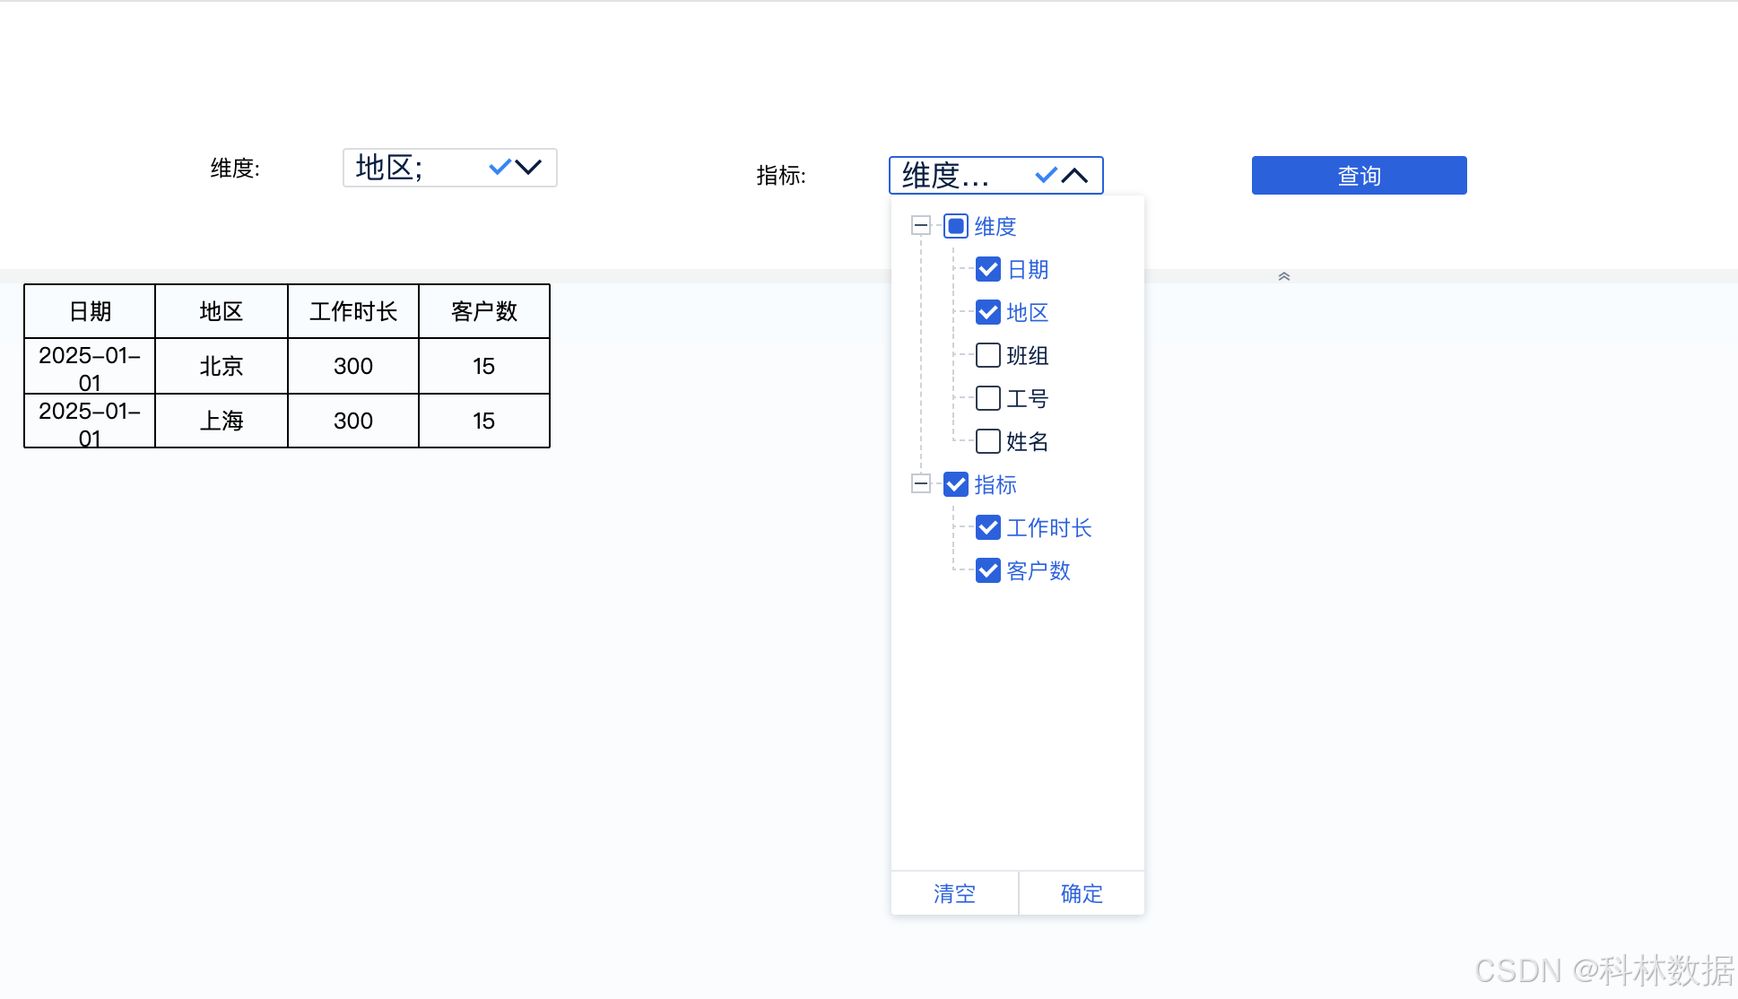This screenshot has width=1738, height=999.
Task: Check the 姓名 checkbox
Action: [987, 441]
